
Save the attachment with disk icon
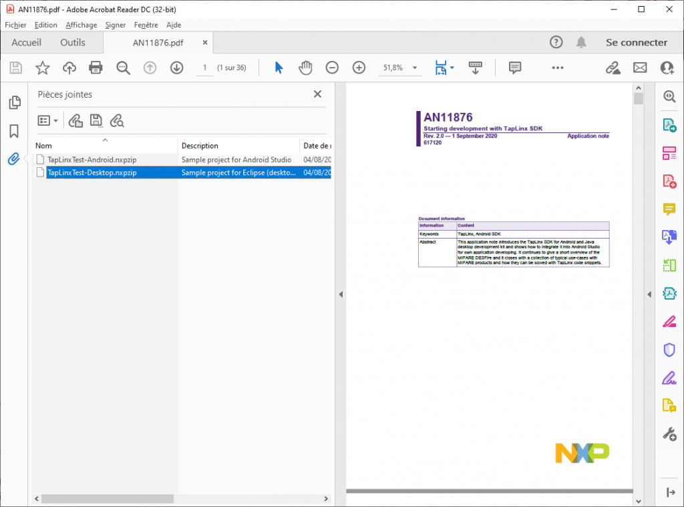[96, 120]
